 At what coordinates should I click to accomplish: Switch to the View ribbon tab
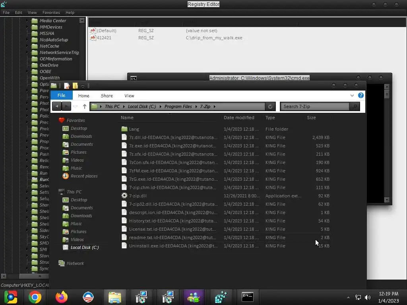coord(129,96)
